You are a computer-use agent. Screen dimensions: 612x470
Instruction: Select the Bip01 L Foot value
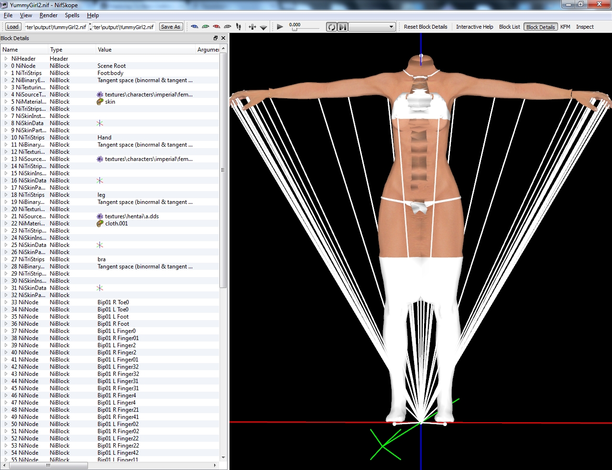113,317
